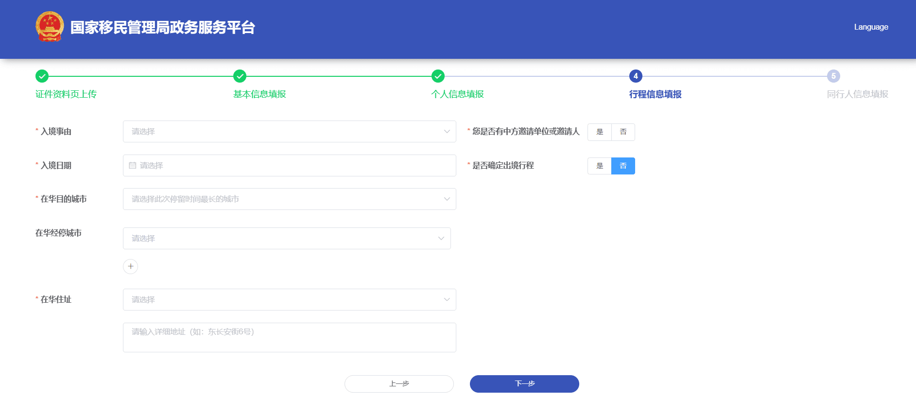Select 同行人信息填报 step label
This screenshot has width=916, height=416.
858,94
